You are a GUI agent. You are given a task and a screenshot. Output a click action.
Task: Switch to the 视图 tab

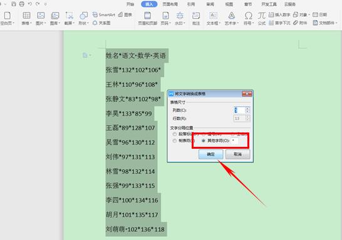tap(229, 4)
